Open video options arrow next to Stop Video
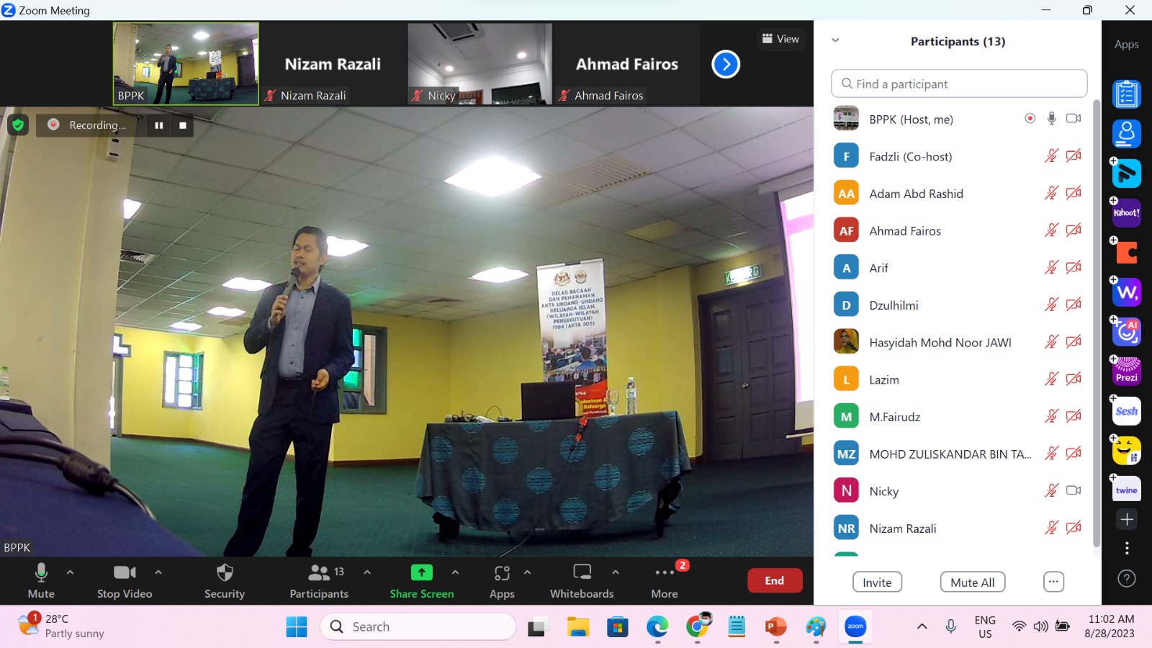This screenshot has width=1152, height=648. (x=158, y=572)
